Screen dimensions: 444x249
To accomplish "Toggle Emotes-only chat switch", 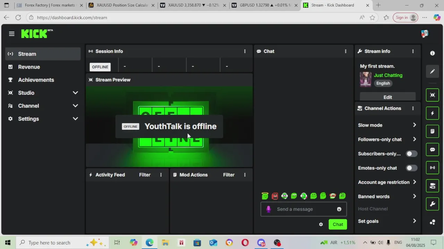I will point(411,168).
